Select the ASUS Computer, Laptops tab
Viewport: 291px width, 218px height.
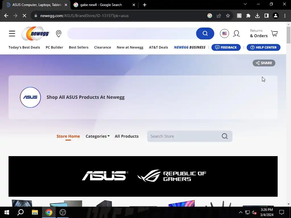point(36,5)
